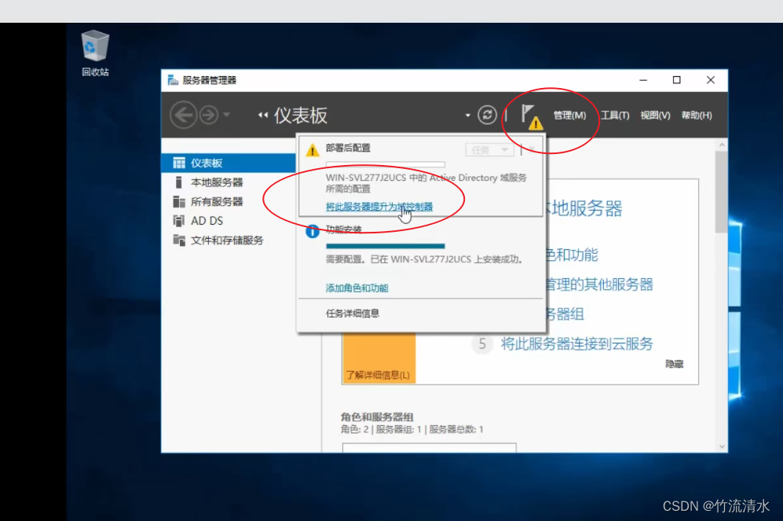Viewport: 783px width, 521px height.
Task: Click the 本地服务器 sidebar icon
Action: [179, 182]
